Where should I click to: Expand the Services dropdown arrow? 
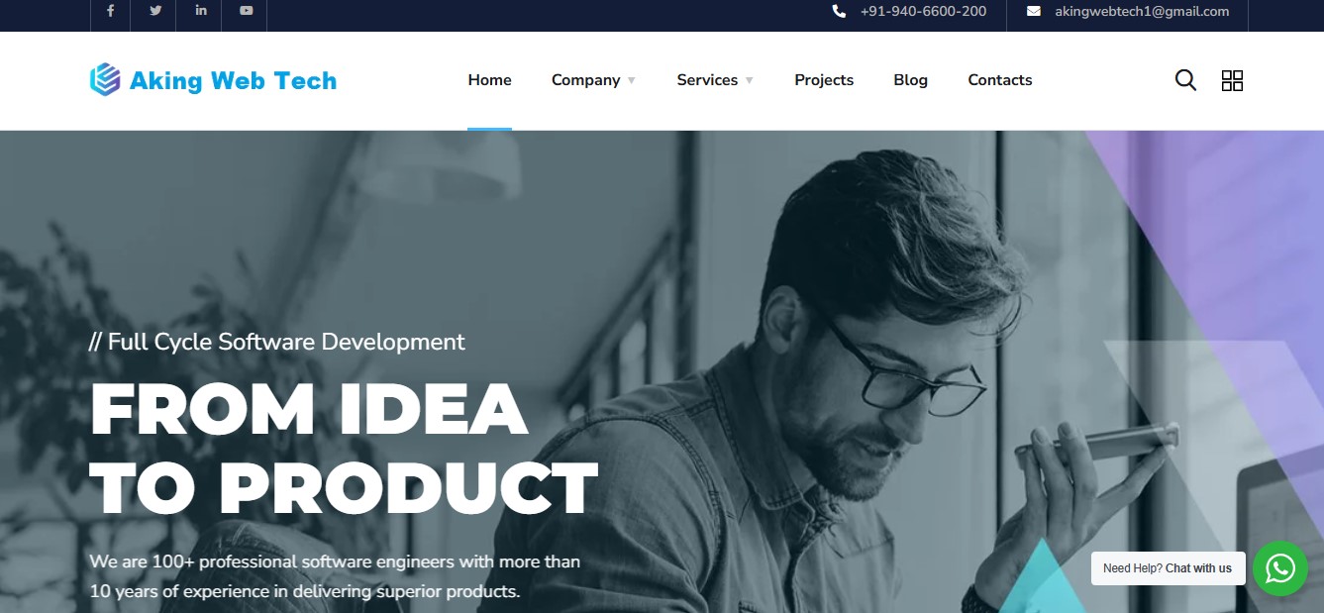pos(750,81)
